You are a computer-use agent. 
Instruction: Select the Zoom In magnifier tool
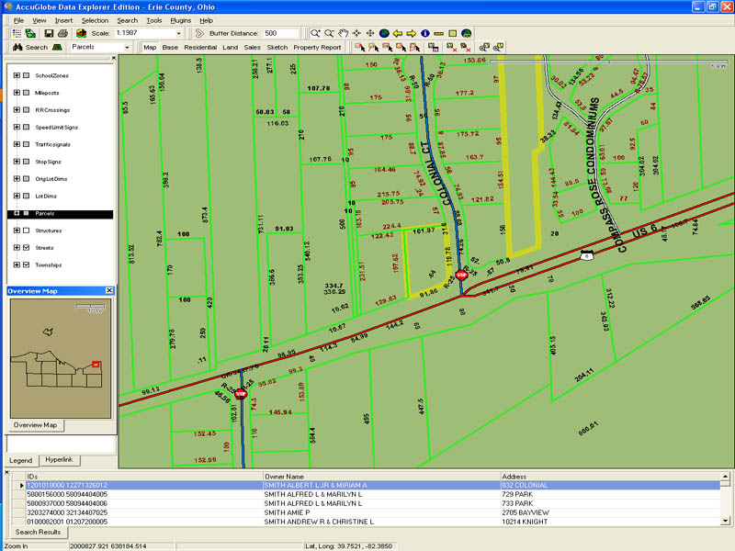pos(315,33)
